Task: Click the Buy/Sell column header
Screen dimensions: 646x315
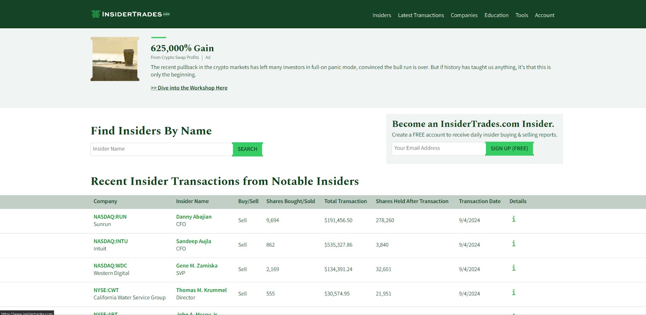Action: (248, 201)
